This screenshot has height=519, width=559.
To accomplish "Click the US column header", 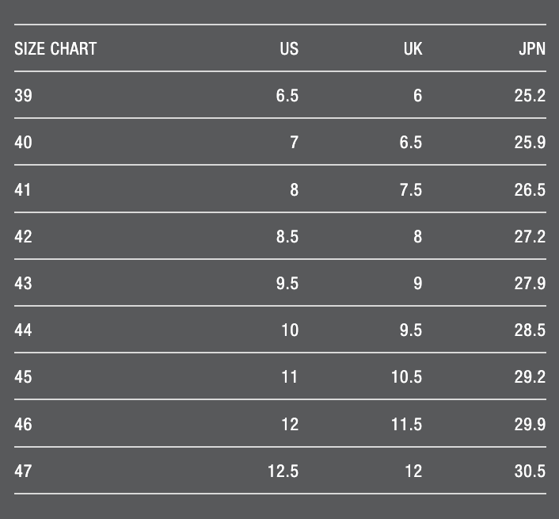I will [x=289, y=49].
